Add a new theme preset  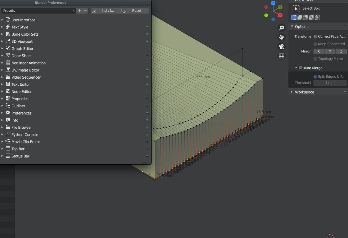tap(79, 11)
